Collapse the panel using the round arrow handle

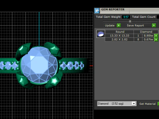130,21
